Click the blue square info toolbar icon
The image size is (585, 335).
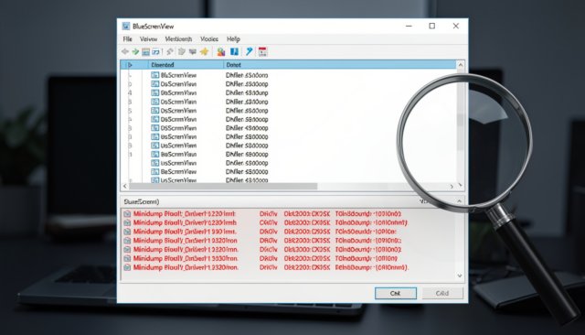pos(234,51)
